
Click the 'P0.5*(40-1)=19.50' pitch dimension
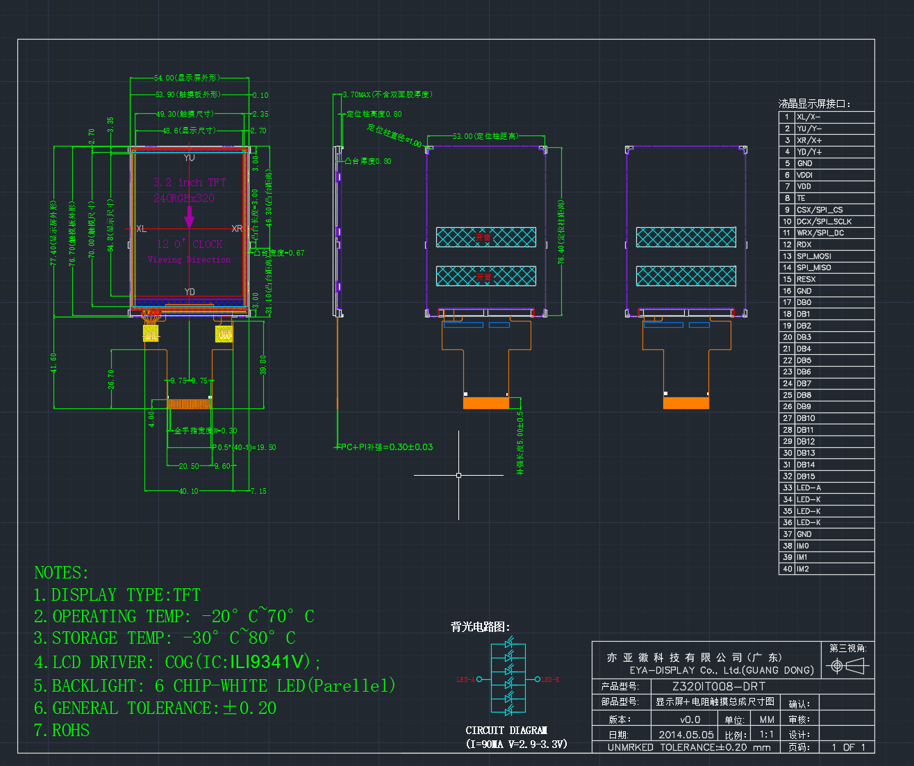(x=244, y=448)
